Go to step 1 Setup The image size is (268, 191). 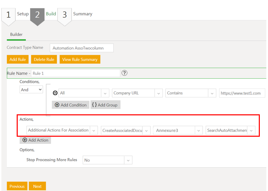point(9,15)
